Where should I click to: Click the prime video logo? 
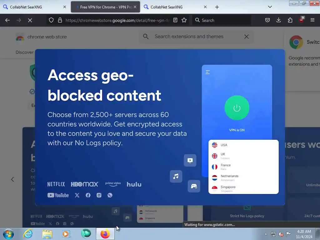(x=113, y=184)
